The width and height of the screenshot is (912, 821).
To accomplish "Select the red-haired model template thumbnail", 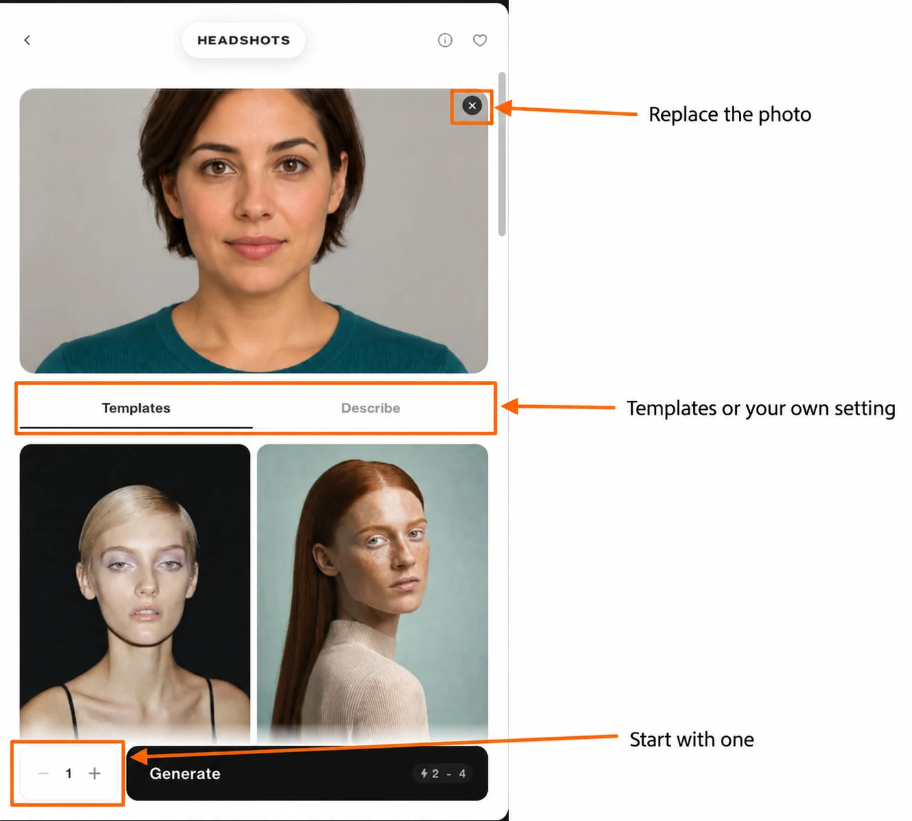I will 373,593.
